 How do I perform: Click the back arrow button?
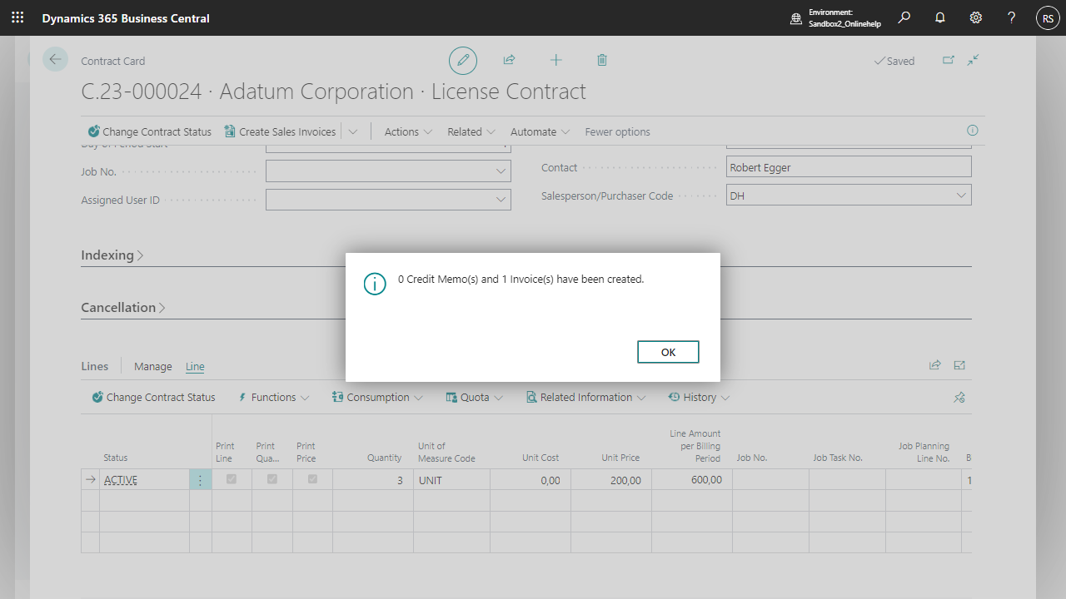pyautogui.click(x=55, y=59)
